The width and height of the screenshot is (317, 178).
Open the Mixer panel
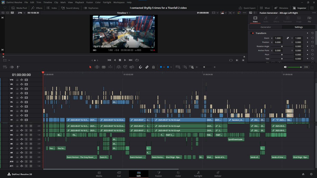click(265, 8)
